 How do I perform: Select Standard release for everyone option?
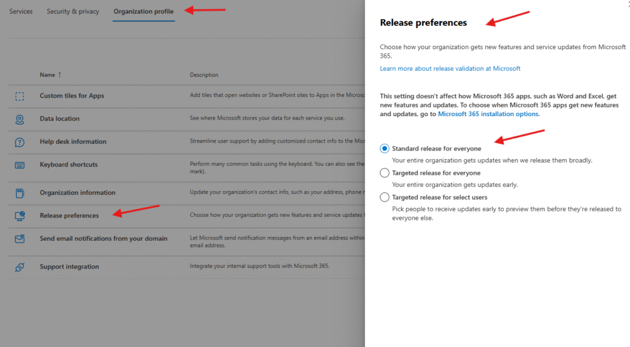click(x=385, y=149)
